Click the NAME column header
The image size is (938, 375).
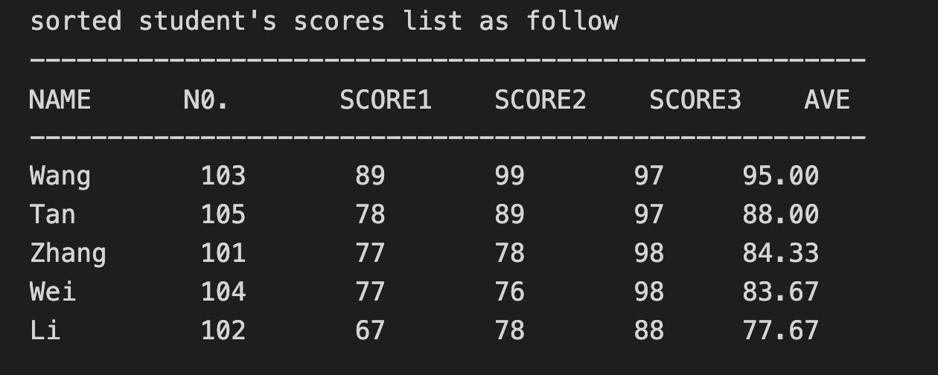coord(60,100)
